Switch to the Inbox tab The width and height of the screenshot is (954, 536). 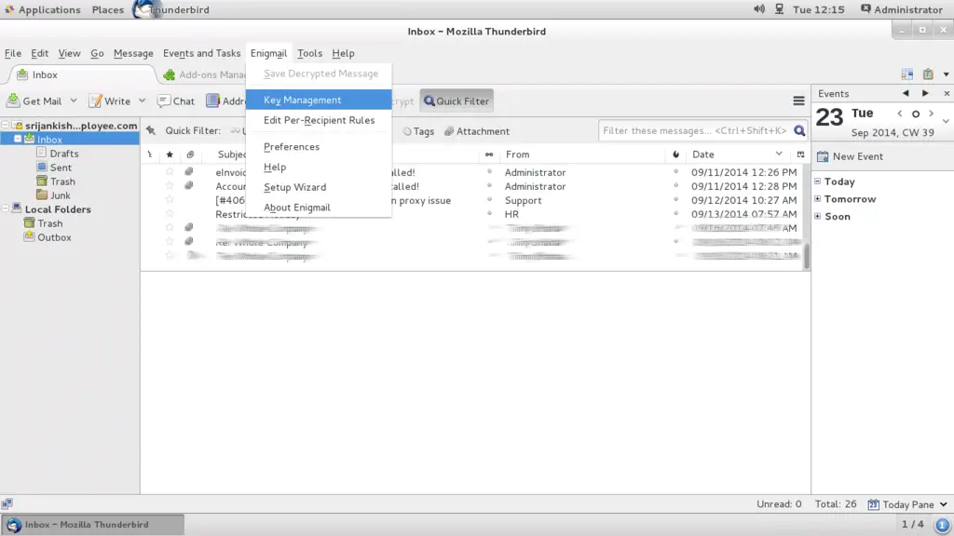click(x=82, y=74)
